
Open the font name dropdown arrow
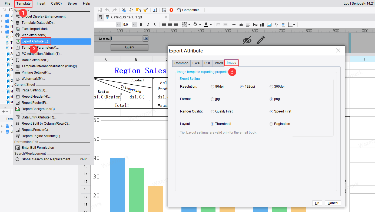118,25
